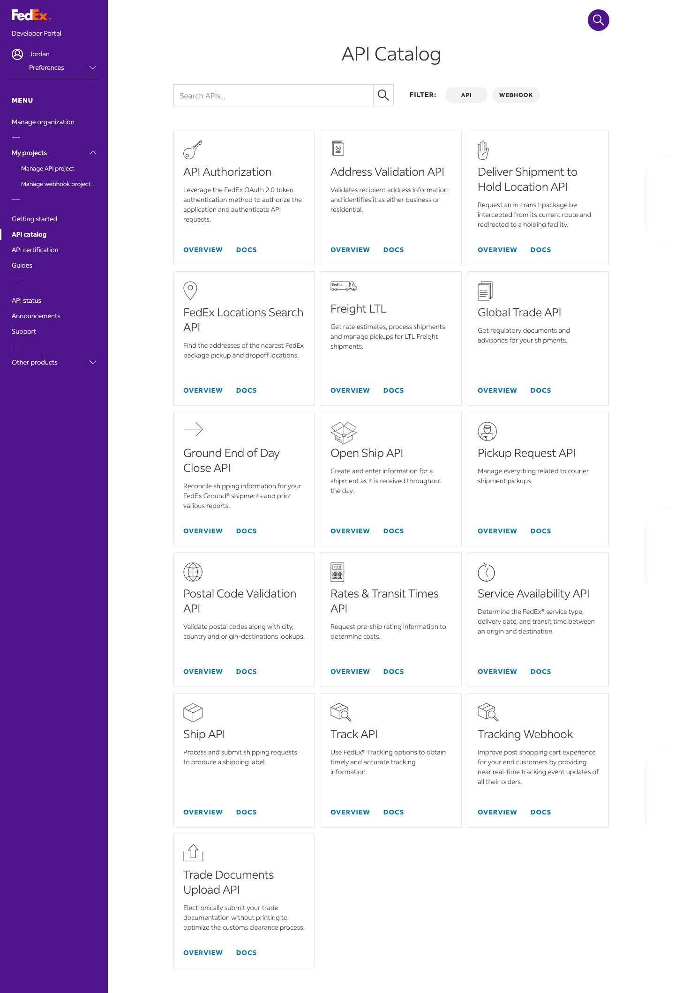View Postal Code Validation API OVERVIEW
Screen dimensions: 675x993
(x=203, y=672)
